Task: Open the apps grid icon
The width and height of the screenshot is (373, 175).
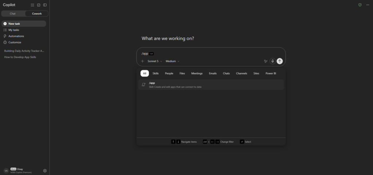Action: (32, 5)
